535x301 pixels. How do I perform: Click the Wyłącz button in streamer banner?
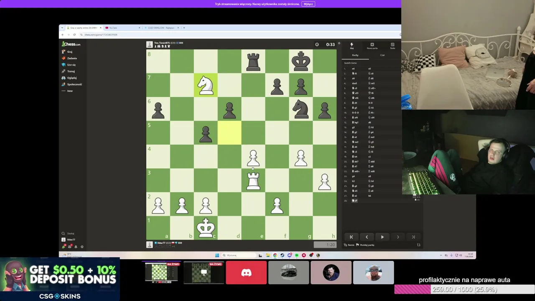coord(308,4)
